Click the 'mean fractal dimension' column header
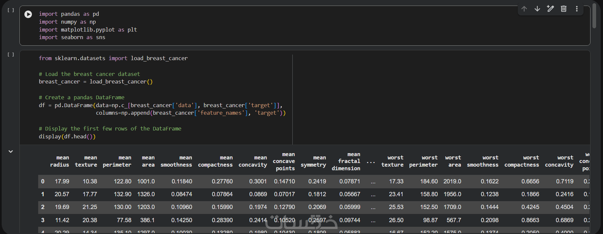 pos(346,161)
